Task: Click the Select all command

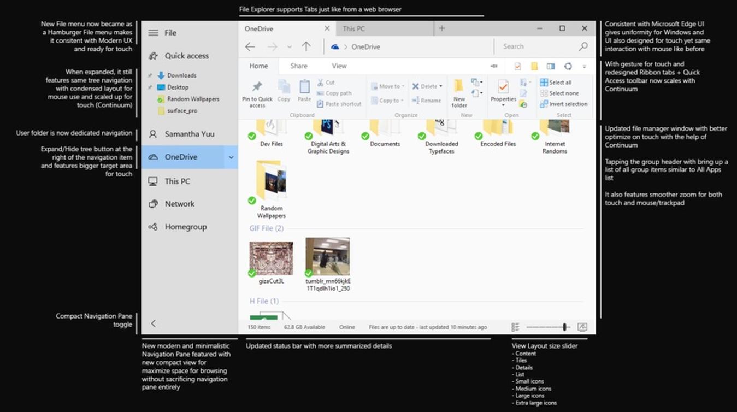Action: click(556, 83)
